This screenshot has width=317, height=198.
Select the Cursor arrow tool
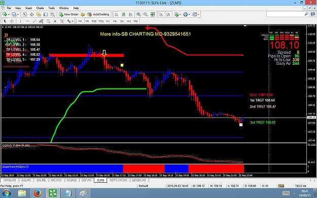(5, 21)
